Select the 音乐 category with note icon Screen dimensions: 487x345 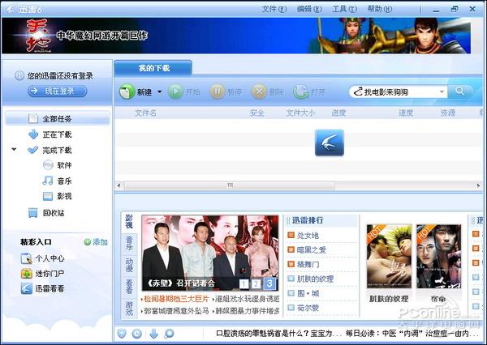pos(64,181)
